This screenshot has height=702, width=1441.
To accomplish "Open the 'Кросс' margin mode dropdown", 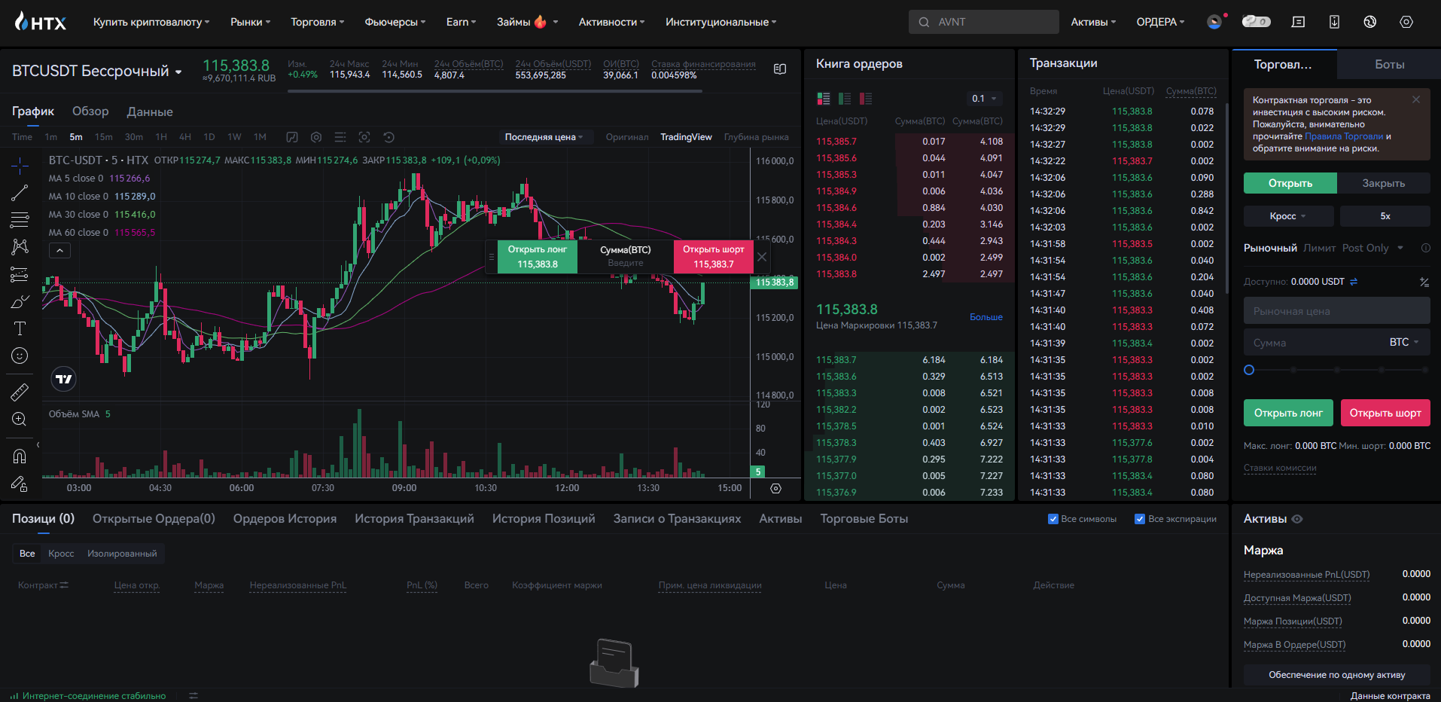I will [1288, 216].
